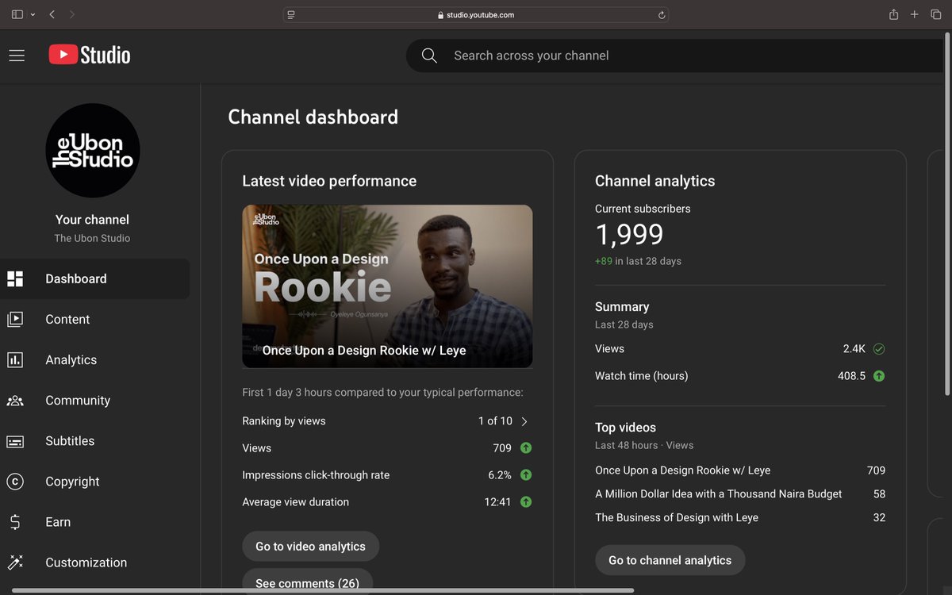
Task: Open the Content tab
Action: pos(67,319)
